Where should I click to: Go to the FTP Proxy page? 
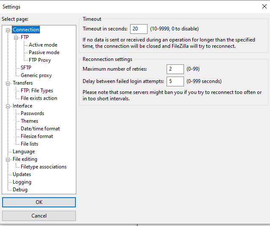[40, 60]
